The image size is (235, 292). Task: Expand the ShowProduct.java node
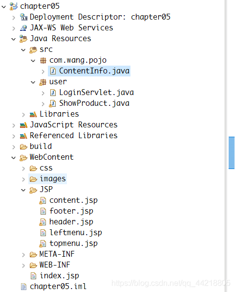click(x=43, y=104)
